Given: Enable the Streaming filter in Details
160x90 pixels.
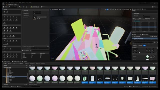Looking at the screenshot, I should 140,45.
